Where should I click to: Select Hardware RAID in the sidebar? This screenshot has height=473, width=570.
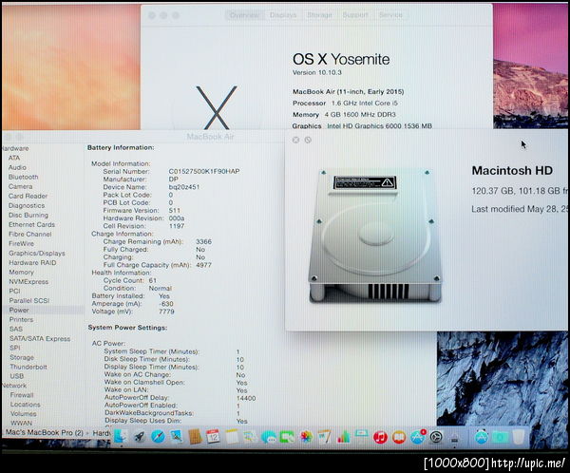point(32,262)
